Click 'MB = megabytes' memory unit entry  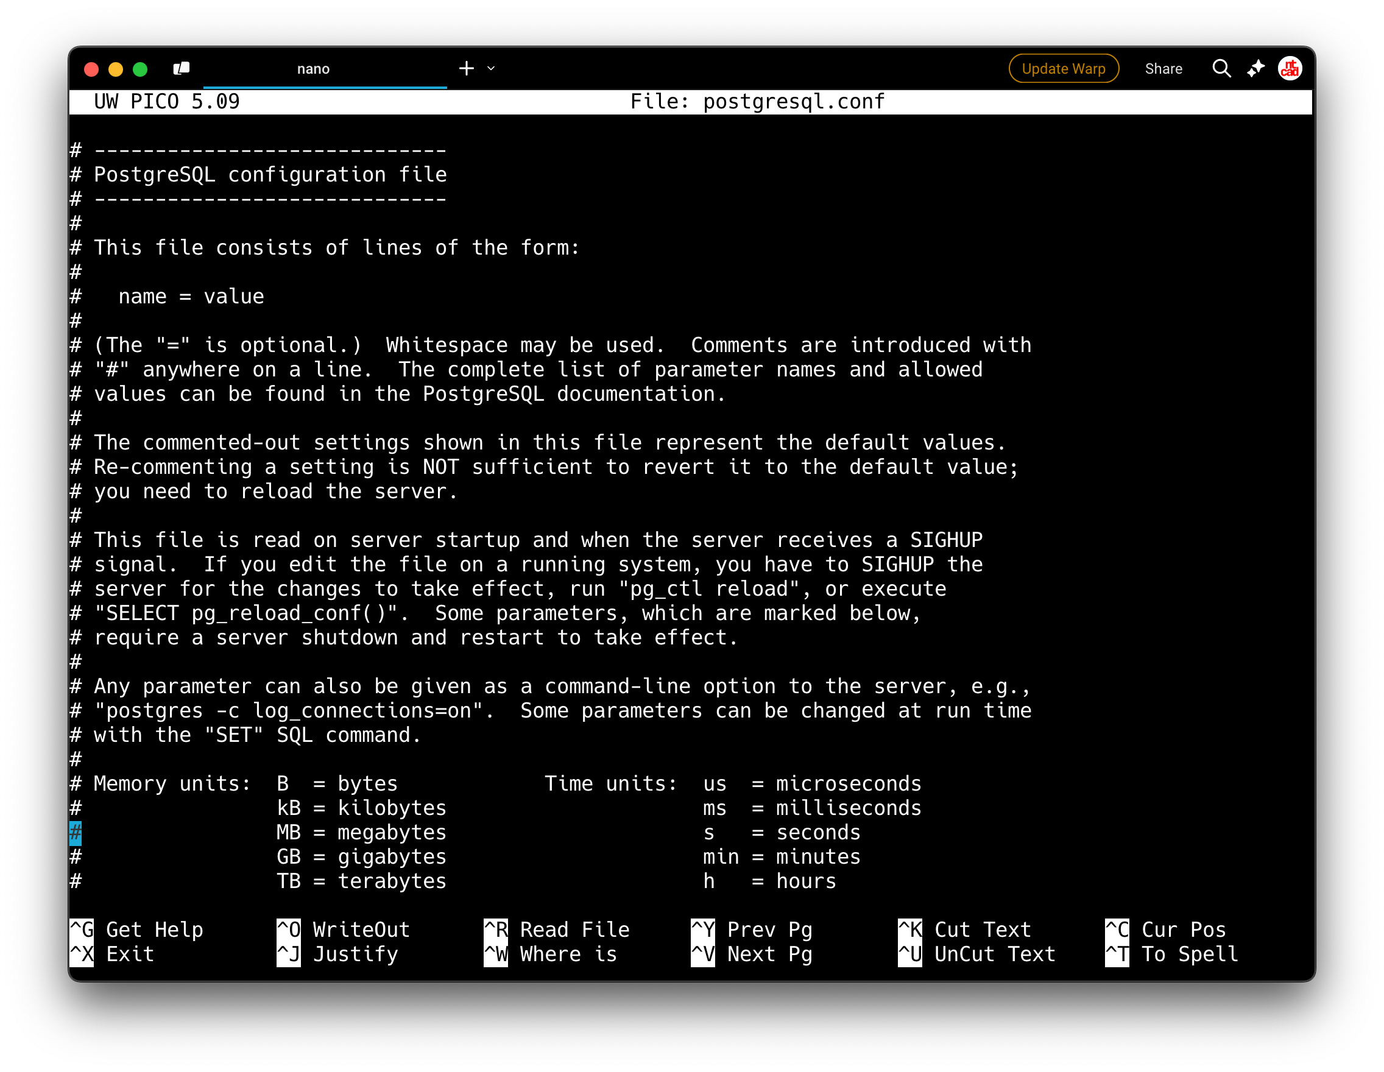point(361,832)
